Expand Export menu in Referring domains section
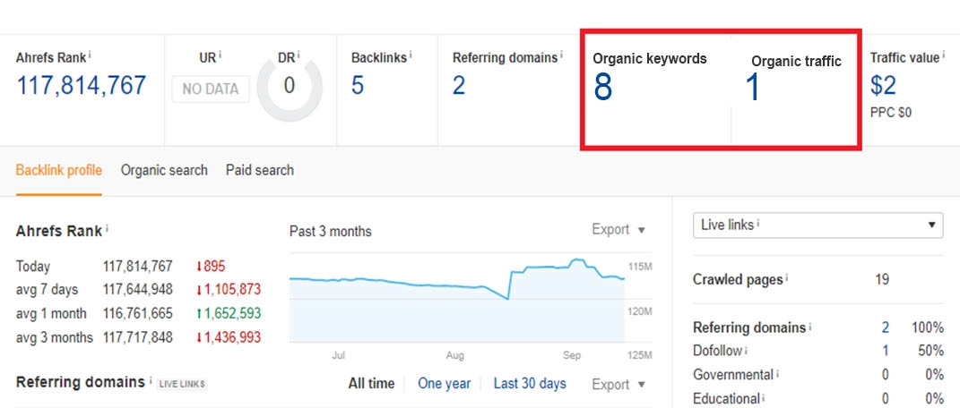Viewport: 960px width, 408px height. pyautogui.click(x=618, y=384)
